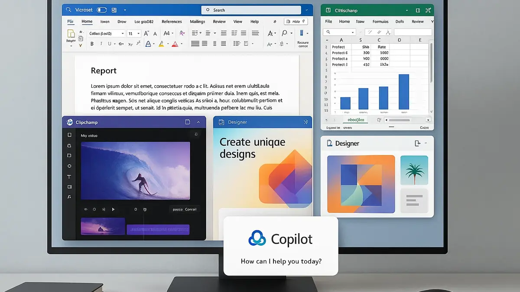Open the font size dropdown in Word
Viewport: 520px width, 292px height.
(138, 33)
